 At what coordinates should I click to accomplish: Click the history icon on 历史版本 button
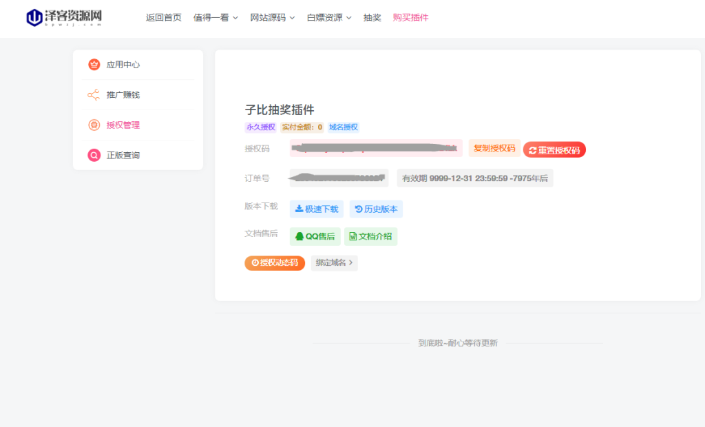(359, 208)
